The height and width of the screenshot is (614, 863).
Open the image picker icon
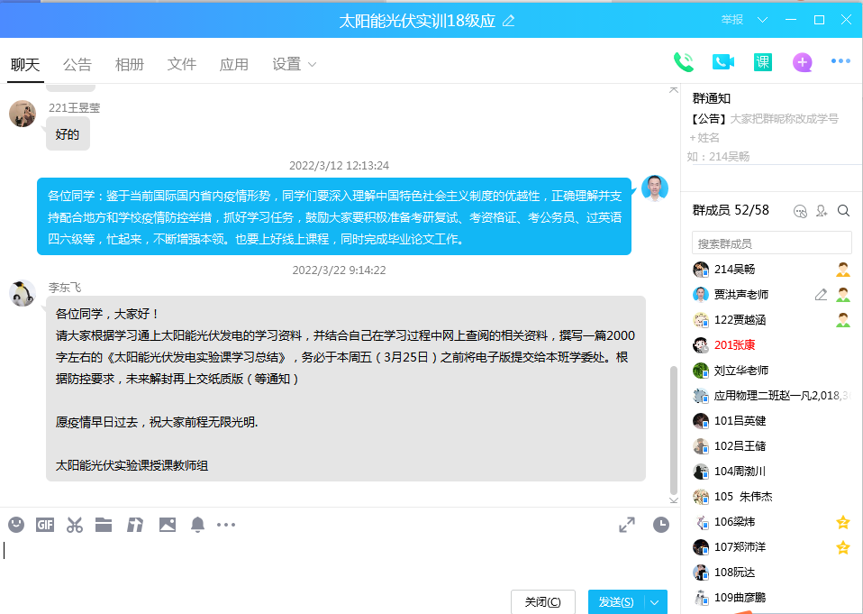tap(167, 525)
